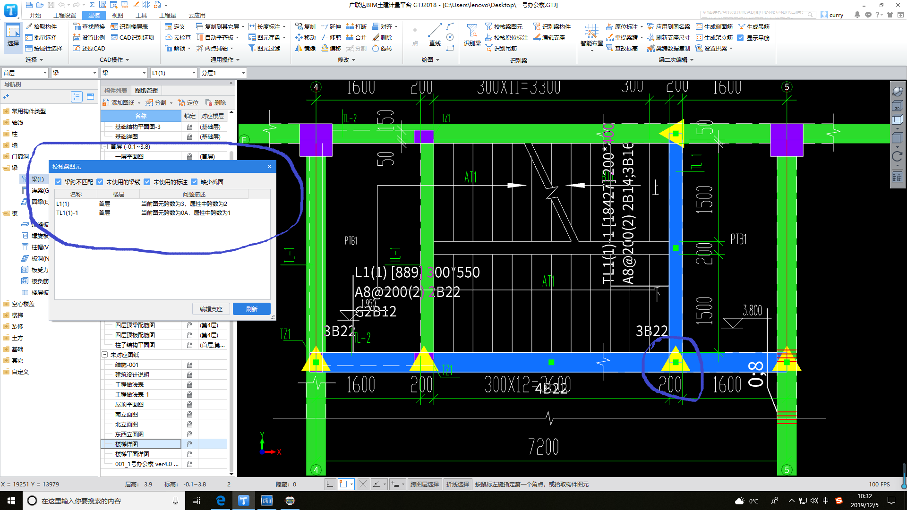Toggle 梁跨不匹配 checkbox
Screen dimensions: 907x510
(x=58, y=182)
